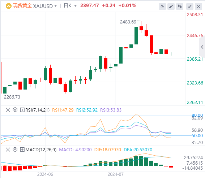The image size is (205, 178).
Task: Expand the right side panel chevron
Action: click(x=202, y=47)
